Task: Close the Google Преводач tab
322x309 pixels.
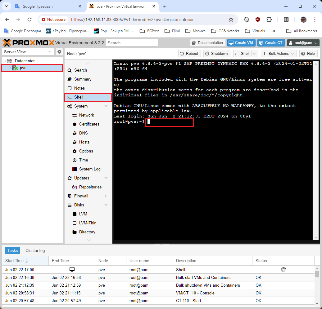Action: pyautogui.click(x=80, y=6)
